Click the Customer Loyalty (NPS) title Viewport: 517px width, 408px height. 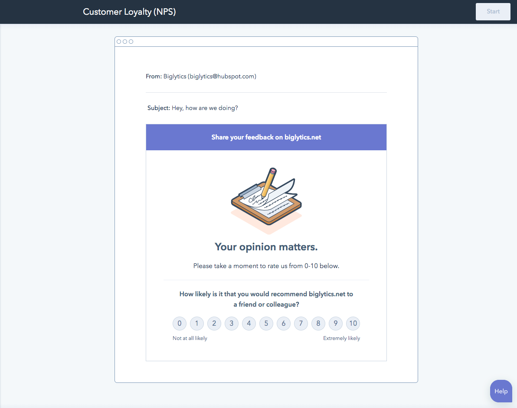coord(129,12)
